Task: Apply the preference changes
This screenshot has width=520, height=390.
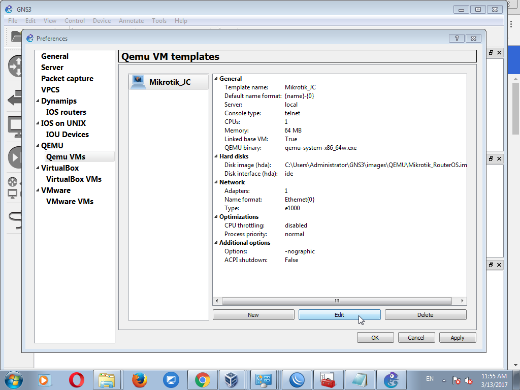Action: coord(458,338)
